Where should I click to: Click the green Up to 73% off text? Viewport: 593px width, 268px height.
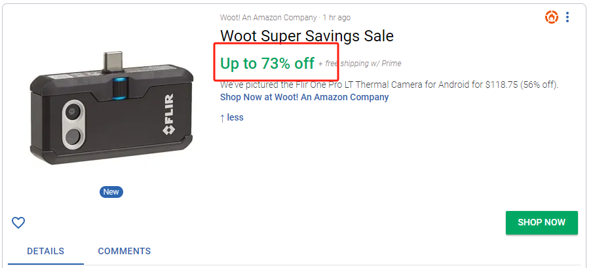point(267,63)
